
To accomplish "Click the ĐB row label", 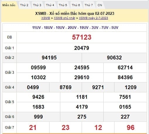I will (9, 37).
